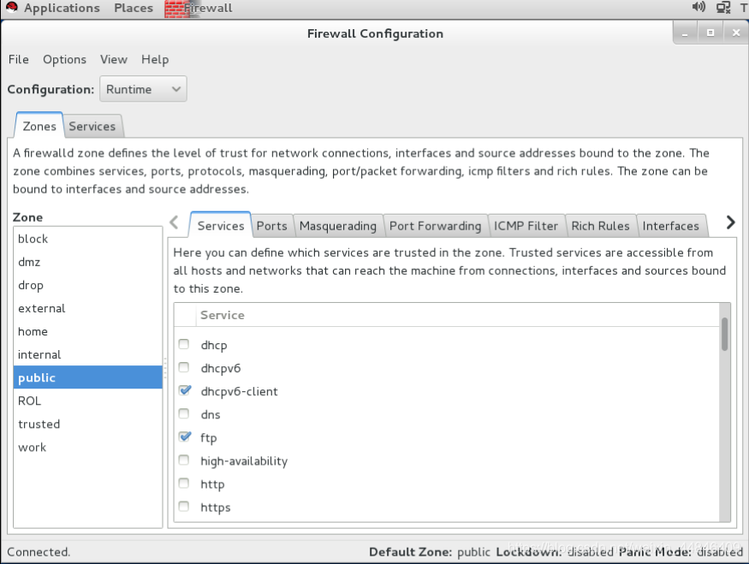Image resolution: width=749 pixels, height=564 pixels.
Task: Click the 'Default Zone:' status label
Action: (410, 551)
